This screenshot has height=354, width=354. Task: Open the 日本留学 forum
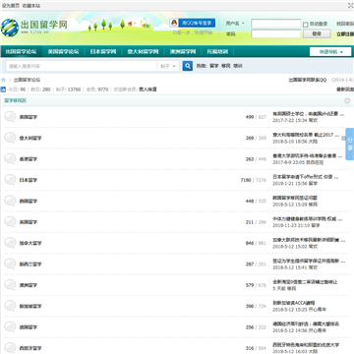click(29, 180)
